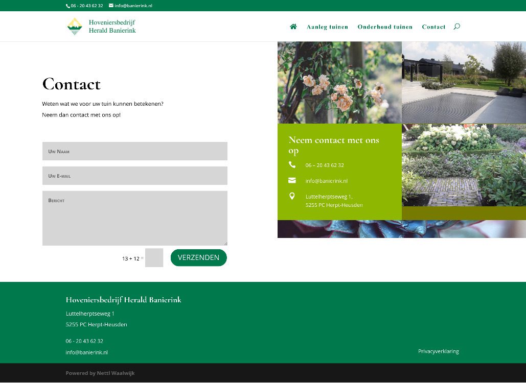Click the line Neem dan contact met ons op!
This screenshot has width=526, height=383.
(x=81, y=115)
